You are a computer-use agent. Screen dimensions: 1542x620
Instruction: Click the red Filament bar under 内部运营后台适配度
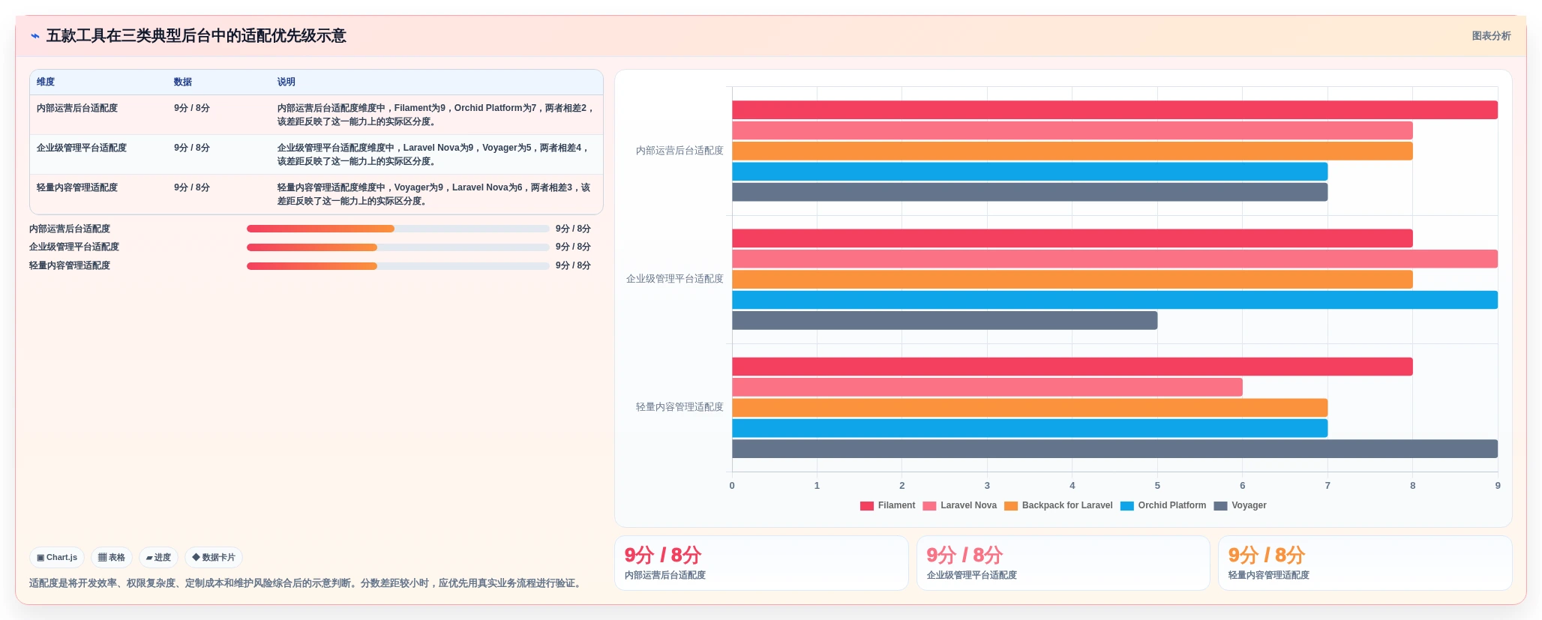point(1114,109)
